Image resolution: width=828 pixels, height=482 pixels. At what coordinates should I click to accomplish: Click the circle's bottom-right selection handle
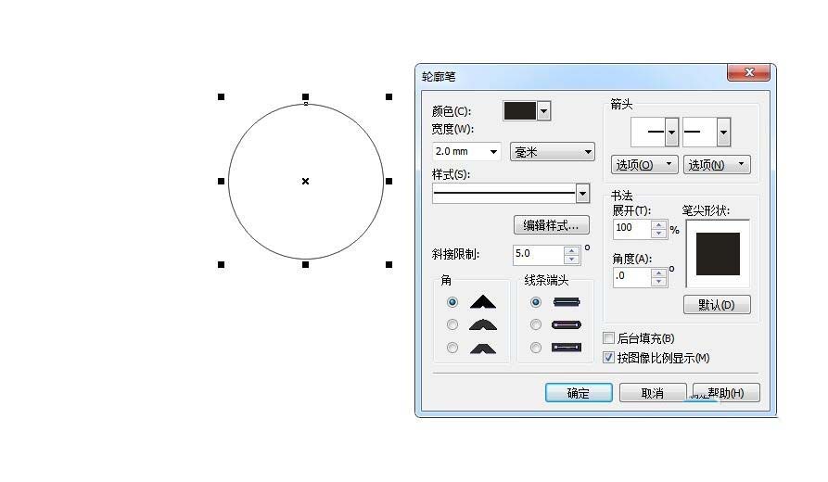tap(389, 264)
